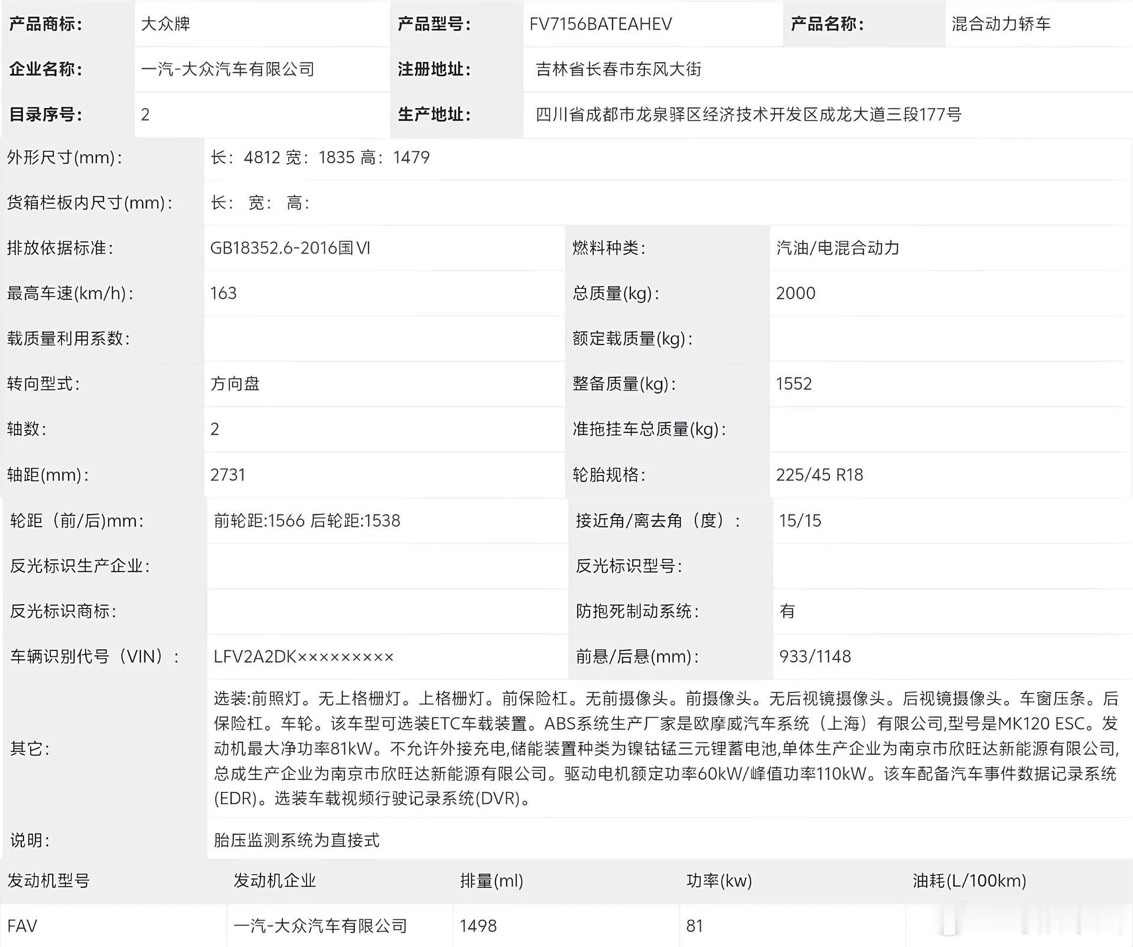Image resolution: width=1133 pixels, height=947 pixels.
Task: Select the engine model FAV cell
Action: click(113, 926)
